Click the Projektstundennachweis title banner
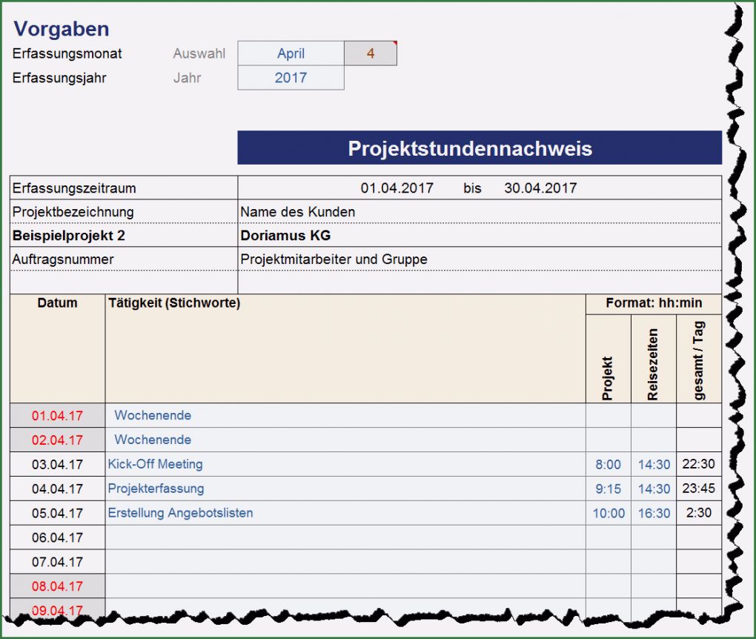Image resolution: width=756 pixels, height=639 pixels. 479,148
